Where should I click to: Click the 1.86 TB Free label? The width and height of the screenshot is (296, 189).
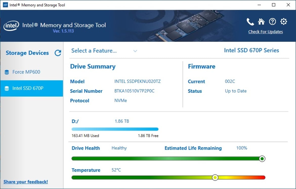148,136
